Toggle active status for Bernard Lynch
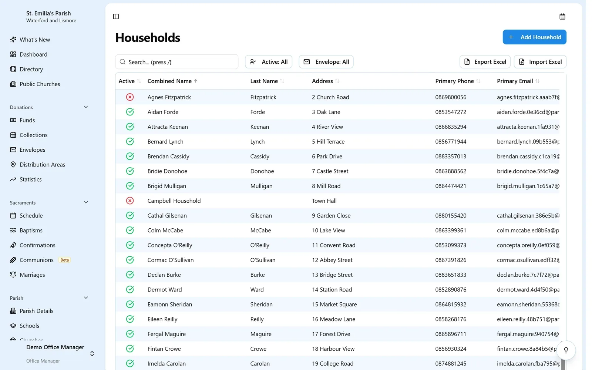 (130, 141)
